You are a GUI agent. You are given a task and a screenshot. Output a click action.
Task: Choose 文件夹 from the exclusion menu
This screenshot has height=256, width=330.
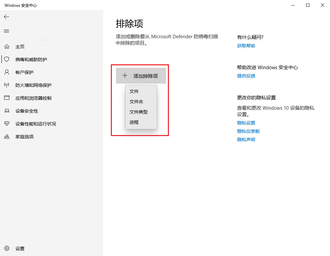coord(136,102)
